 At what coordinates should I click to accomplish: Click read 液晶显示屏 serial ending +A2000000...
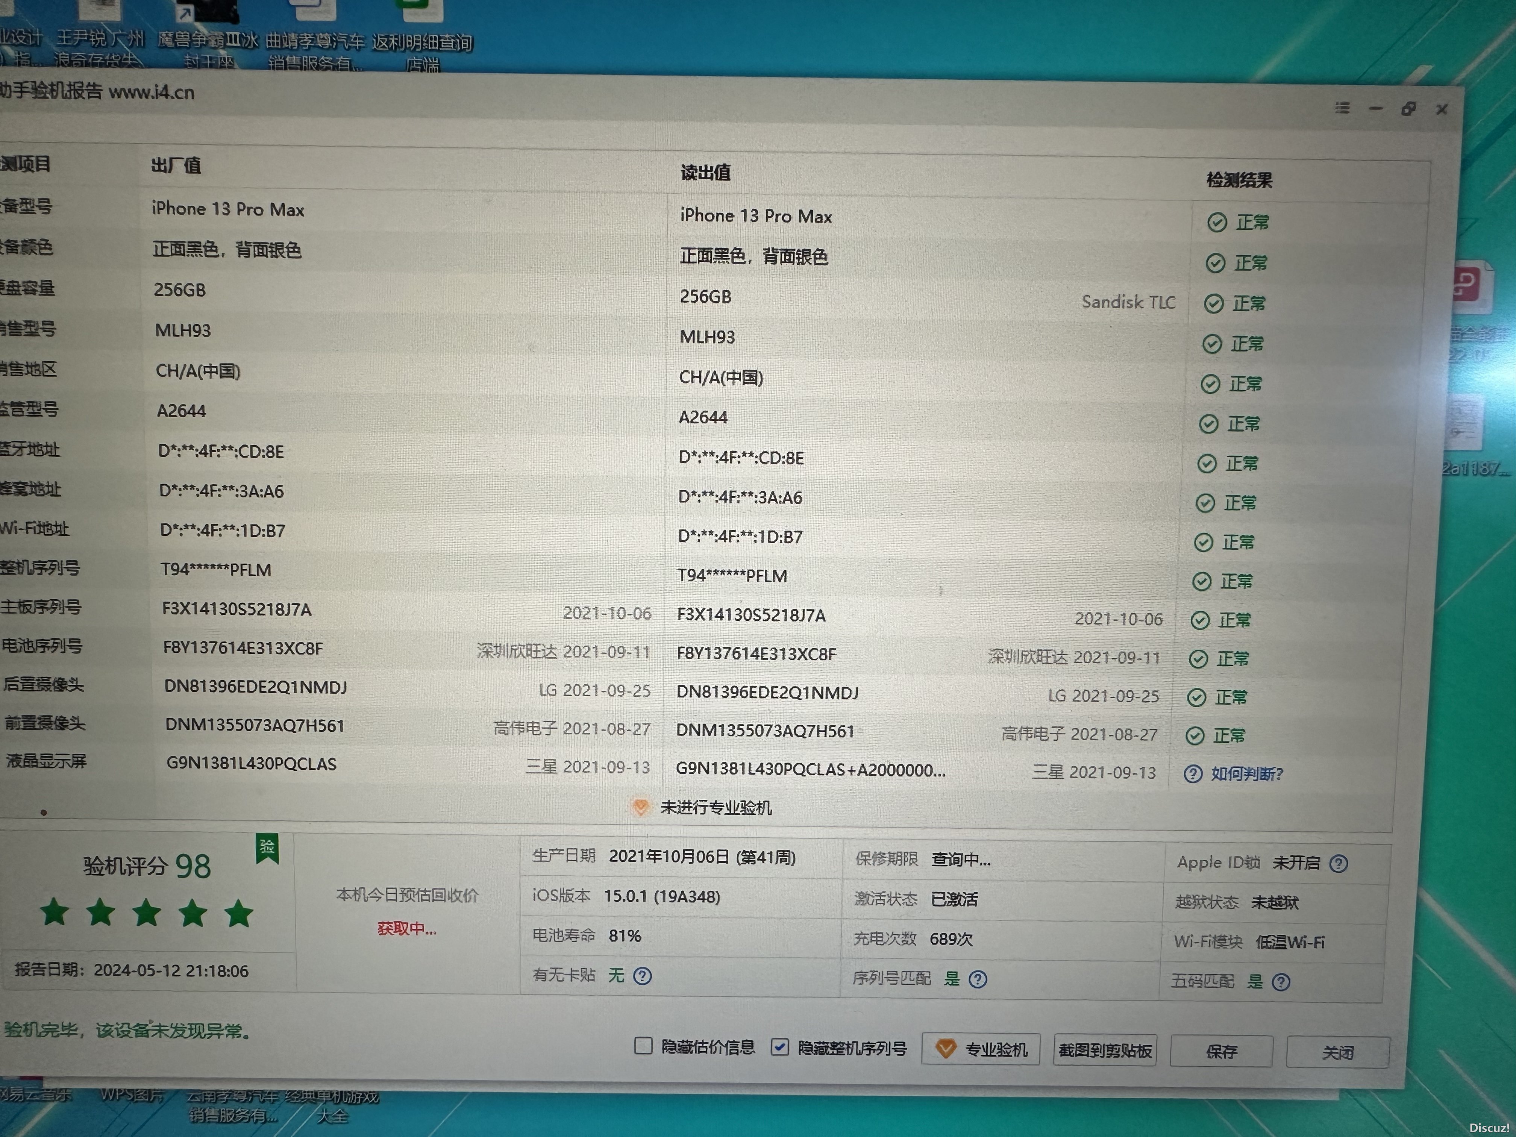811,770
